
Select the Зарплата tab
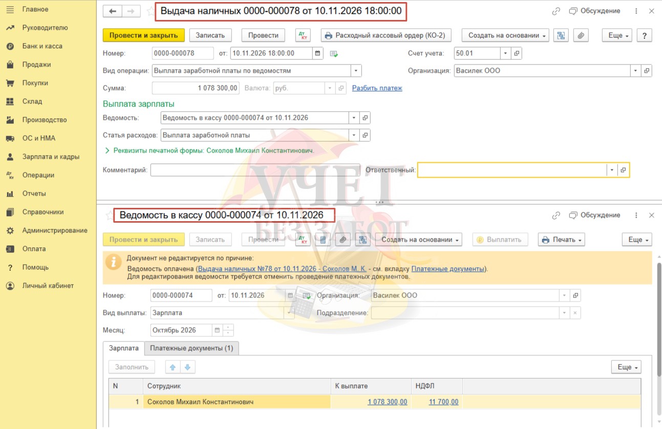pyautogui.click(x=124, y=348)
